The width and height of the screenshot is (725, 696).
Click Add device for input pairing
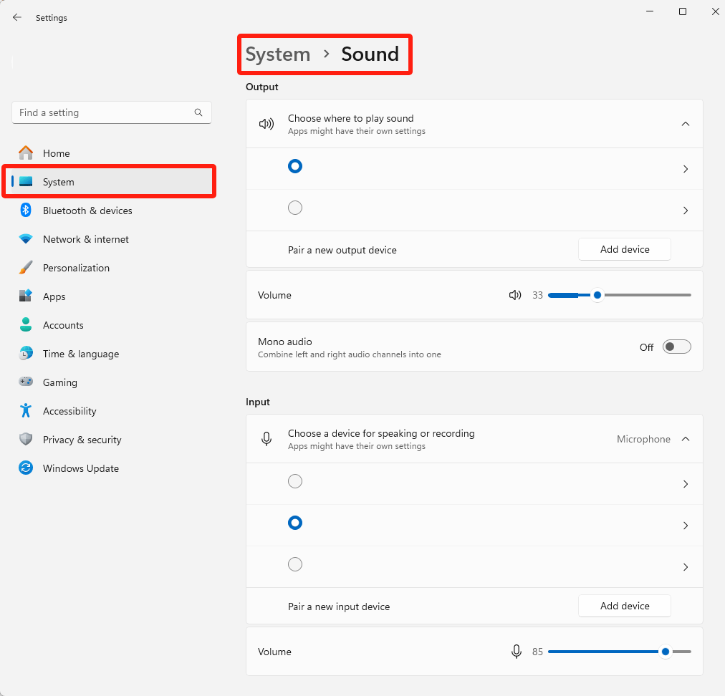[x=624, y=606]
